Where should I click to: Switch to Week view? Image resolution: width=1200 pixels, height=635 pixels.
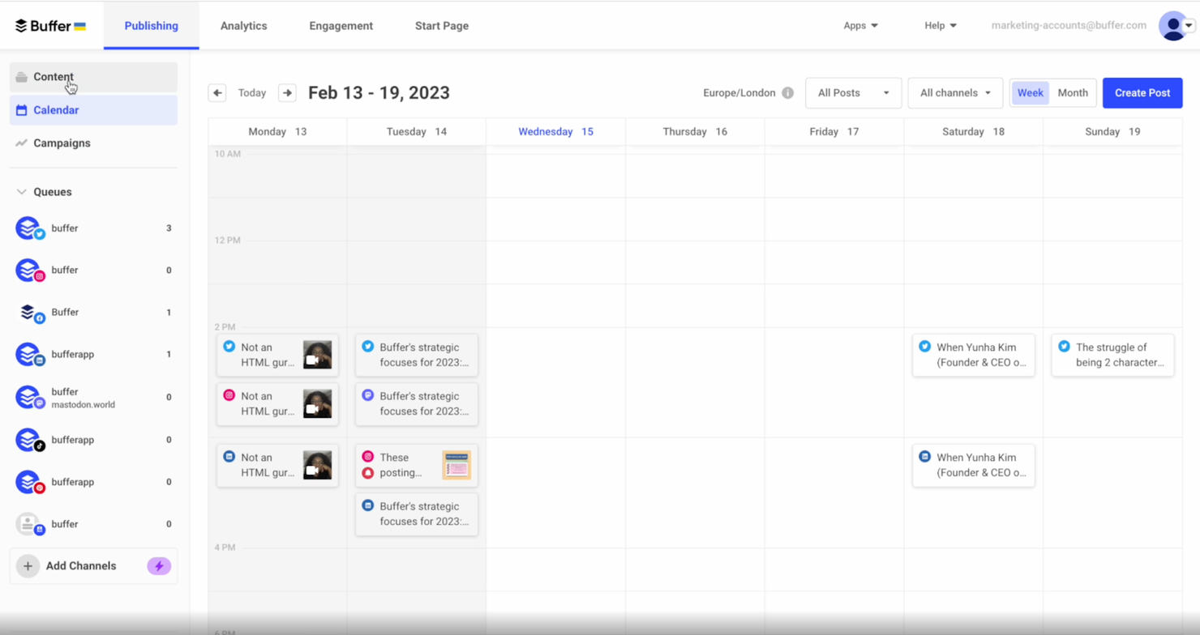(x=1031, y=93)
